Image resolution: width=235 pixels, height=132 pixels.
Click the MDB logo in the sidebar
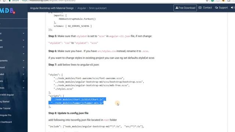coord(7,11)
